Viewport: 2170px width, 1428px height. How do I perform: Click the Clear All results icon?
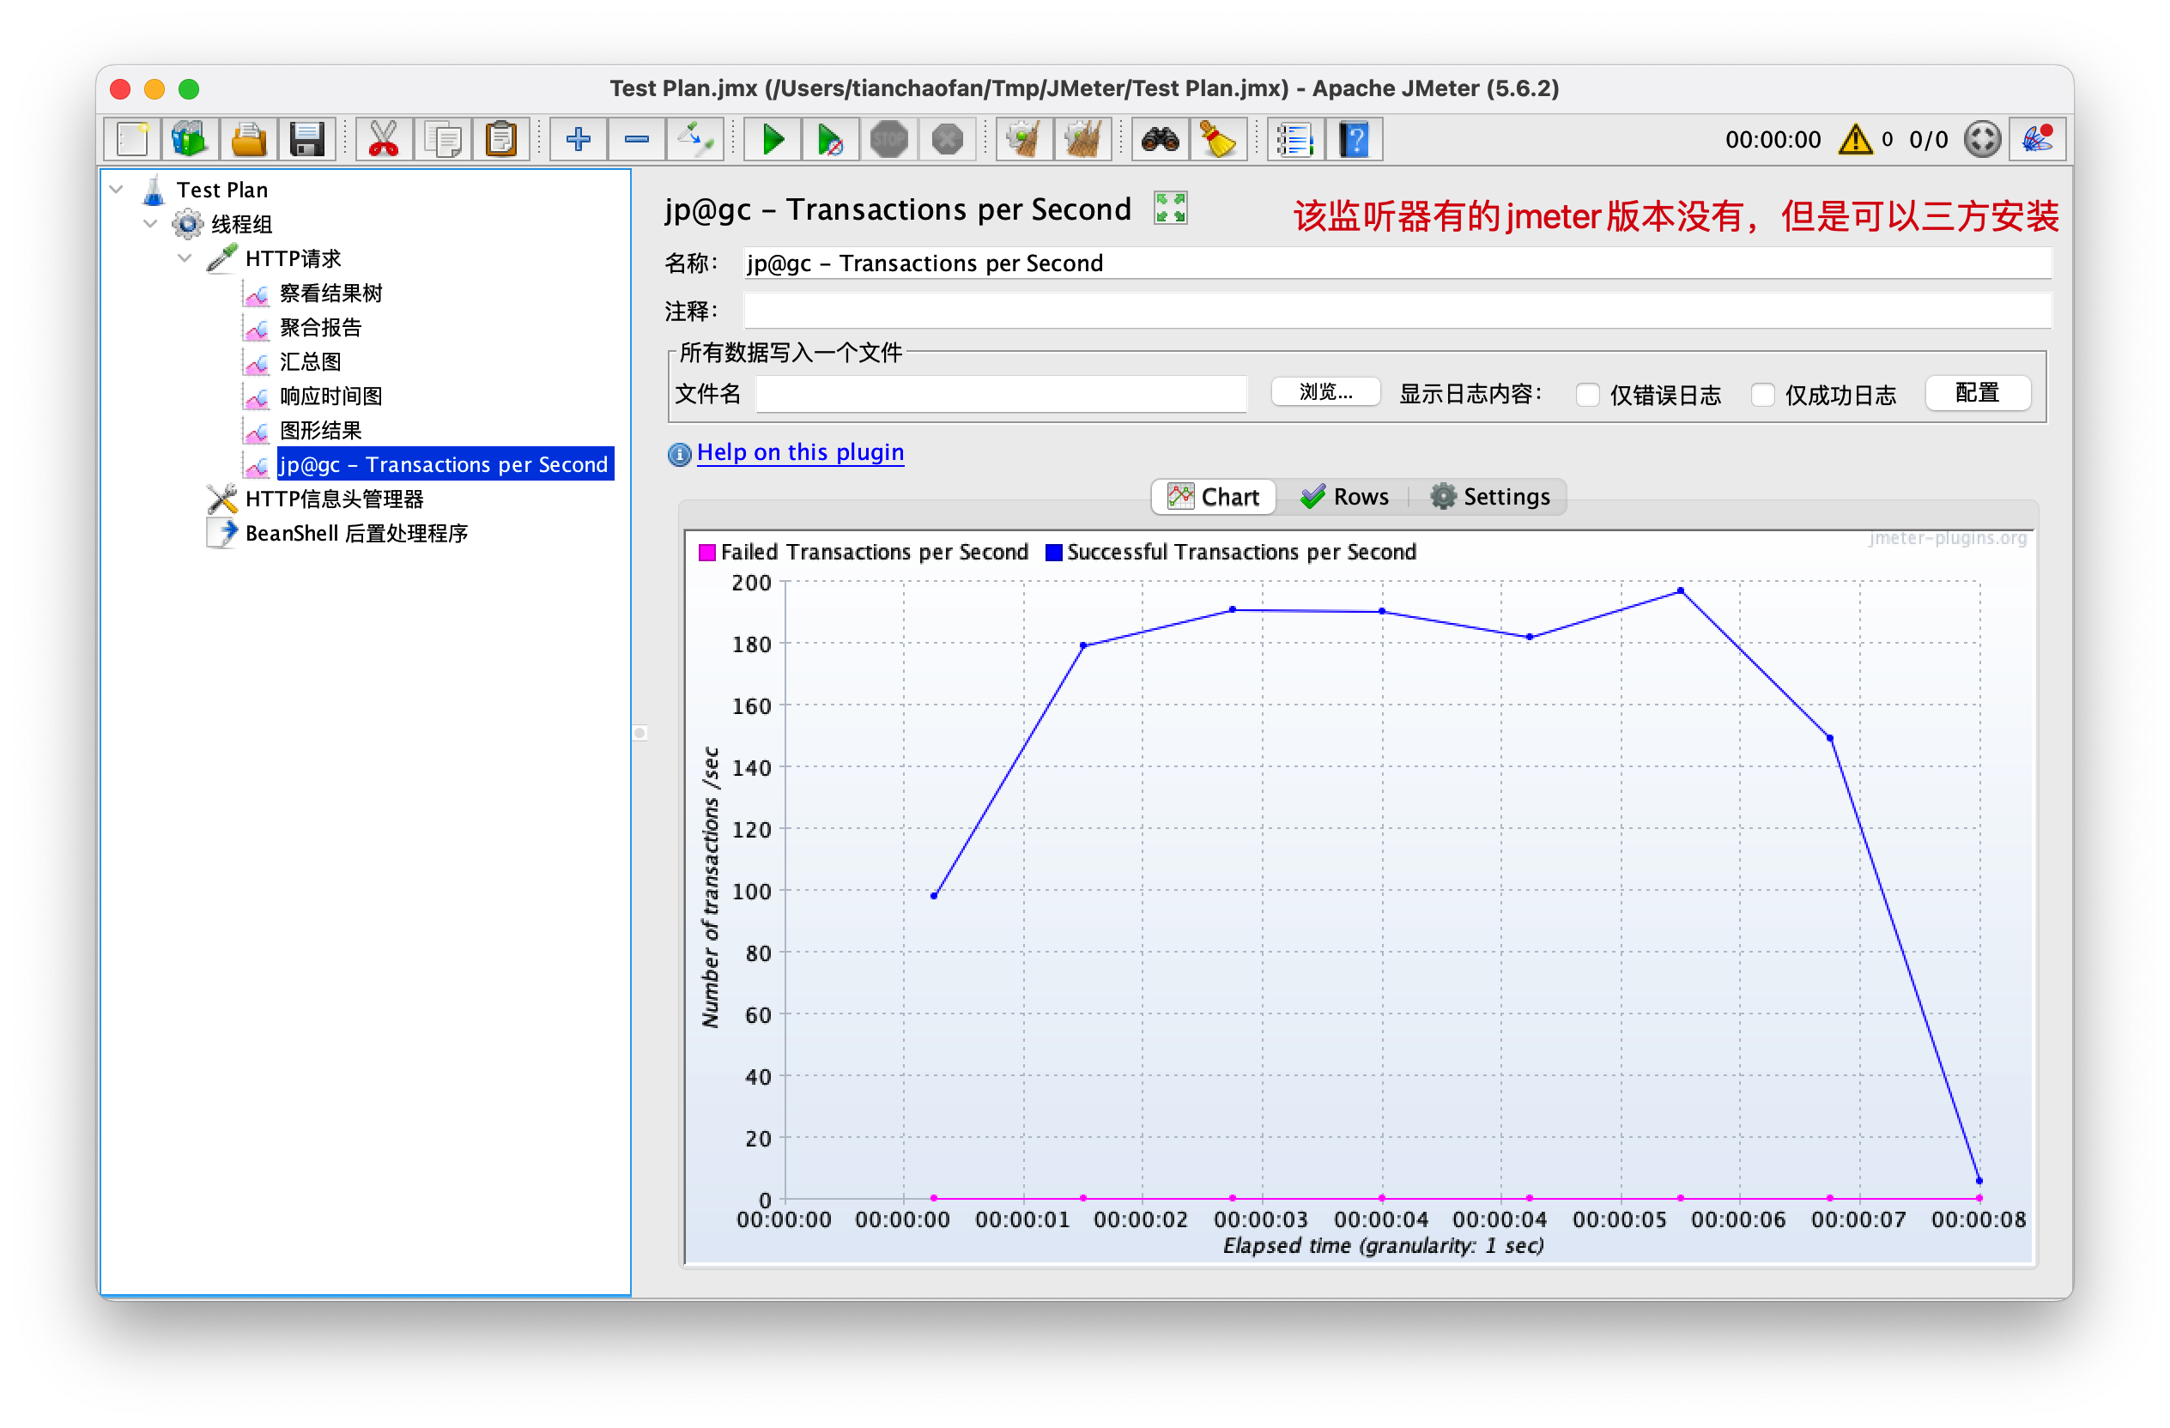click(1083, 139)
